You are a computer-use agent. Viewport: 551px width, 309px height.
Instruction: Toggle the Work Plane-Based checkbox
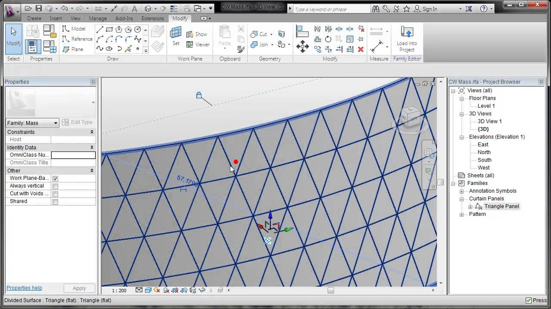pos(55,178)
